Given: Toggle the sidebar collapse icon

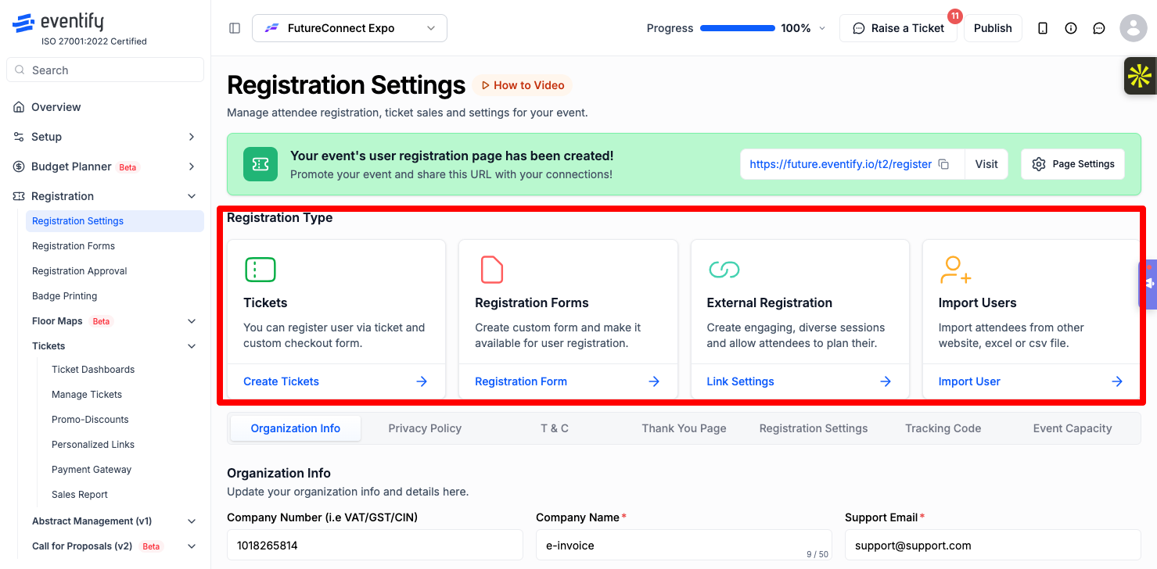Looking at the screenshot, I should [235, 28].
